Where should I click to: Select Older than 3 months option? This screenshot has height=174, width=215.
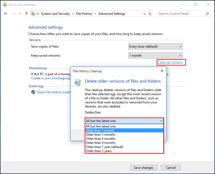[x=124, y=135]
